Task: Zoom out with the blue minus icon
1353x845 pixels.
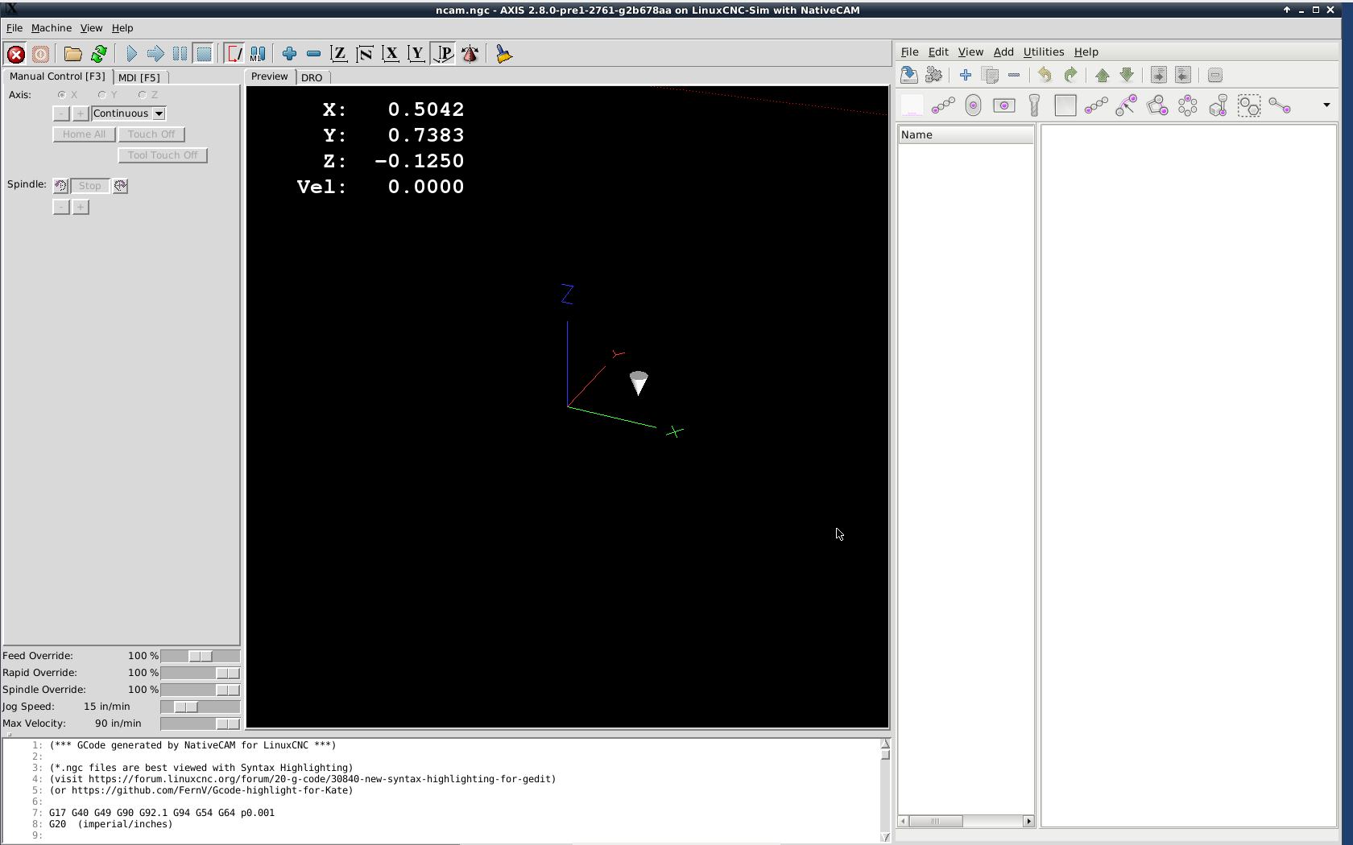Action: coord(313,54)
